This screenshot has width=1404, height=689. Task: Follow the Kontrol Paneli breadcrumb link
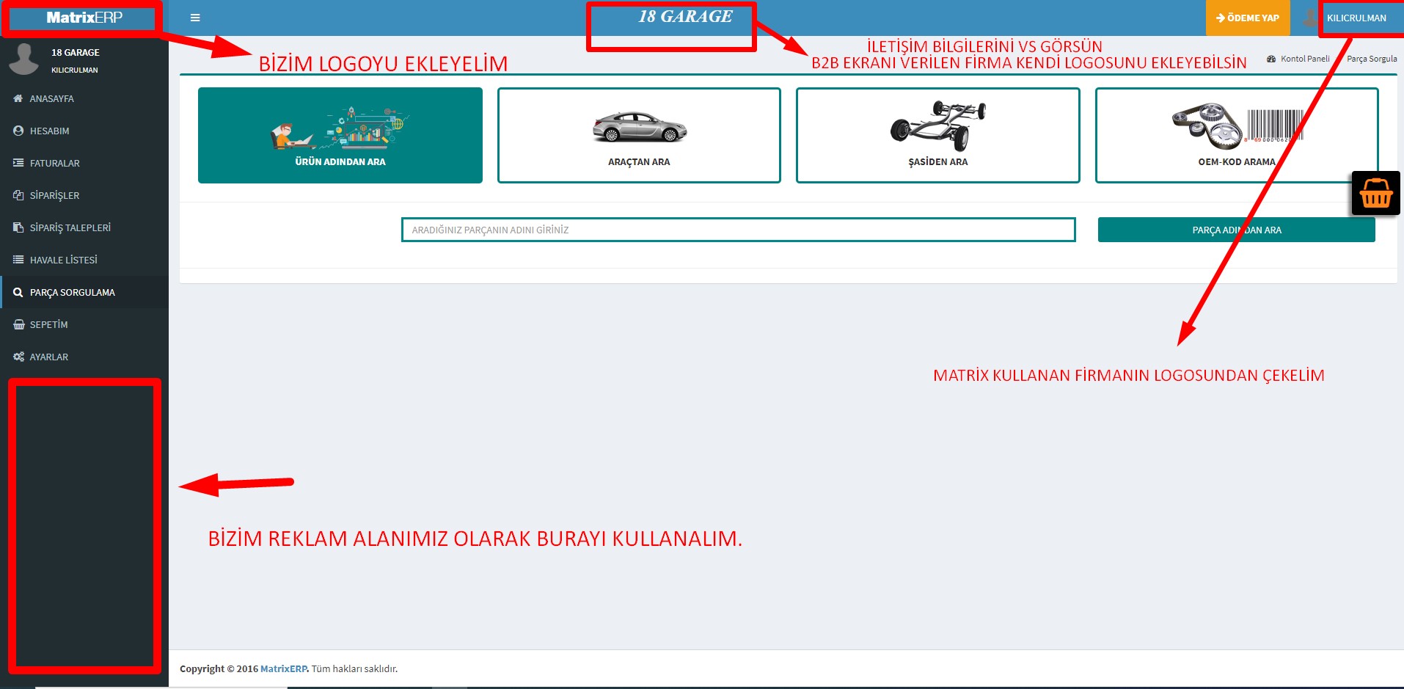click(x=1304, y=59)
